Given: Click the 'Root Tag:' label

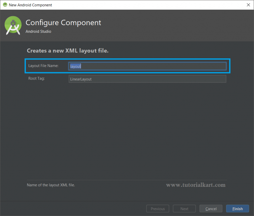Looking at the screenshot, I should [x=36, y=79].
